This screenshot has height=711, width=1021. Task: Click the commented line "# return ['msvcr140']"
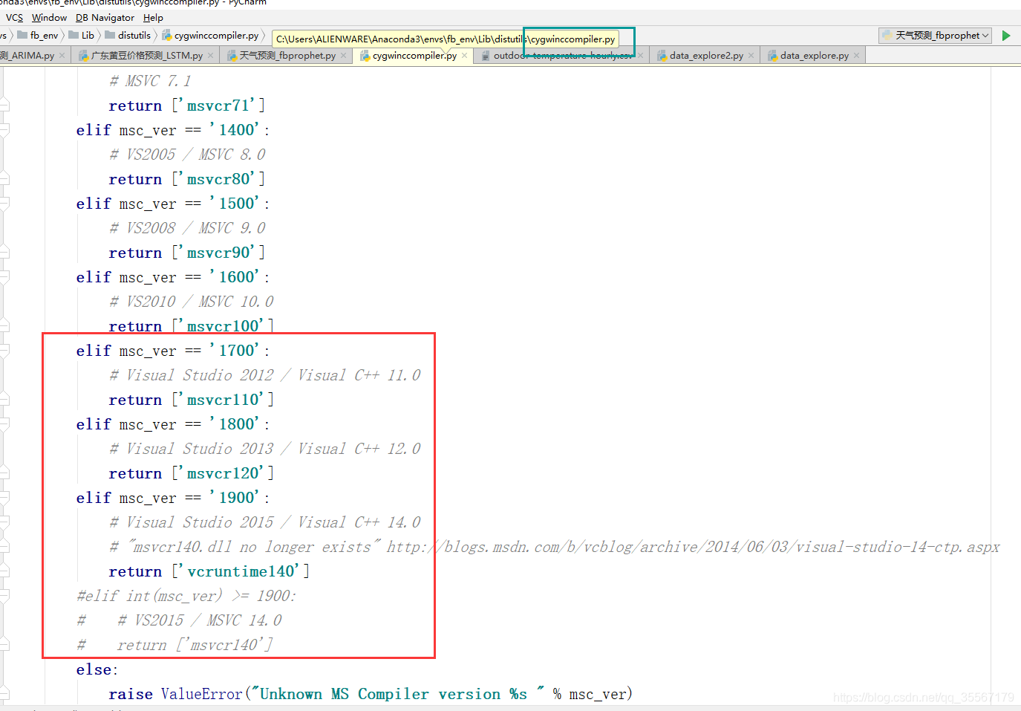[175, 645]
